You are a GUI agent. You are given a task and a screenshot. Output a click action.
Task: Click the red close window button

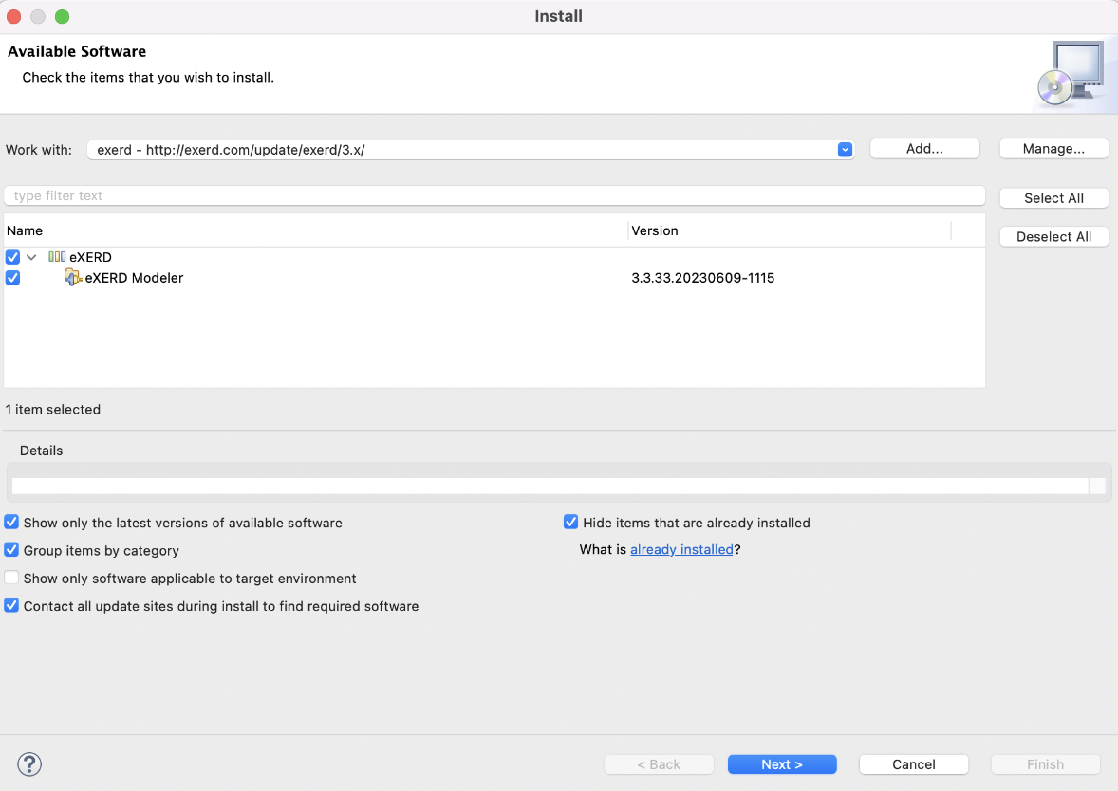click(13, 16)
